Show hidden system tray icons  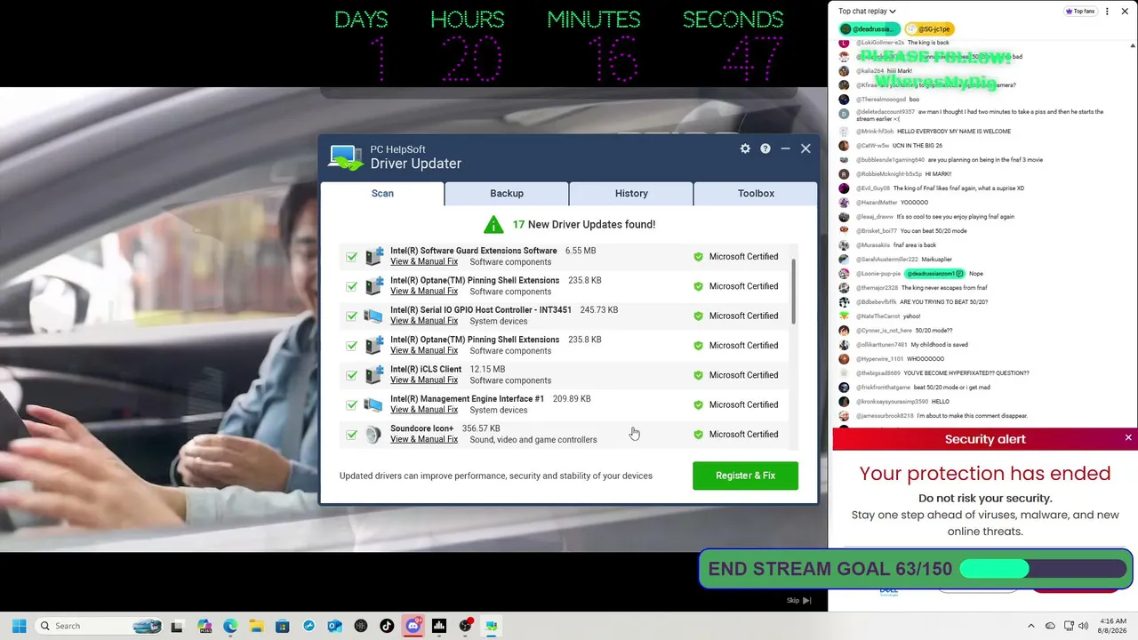click(1031, 626)
